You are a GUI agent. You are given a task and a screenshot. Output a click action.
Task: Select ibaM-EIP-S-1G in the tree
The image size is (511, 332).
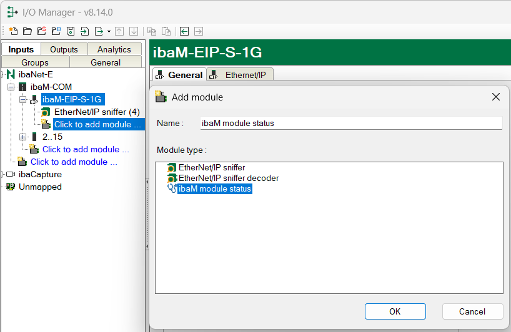[72, 100]
